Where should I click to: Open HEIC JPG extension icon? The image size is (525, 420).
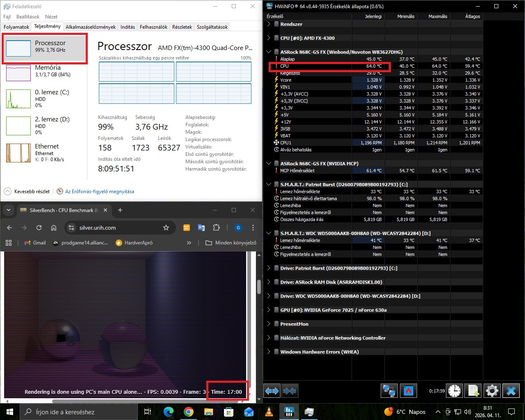point(187,228)
